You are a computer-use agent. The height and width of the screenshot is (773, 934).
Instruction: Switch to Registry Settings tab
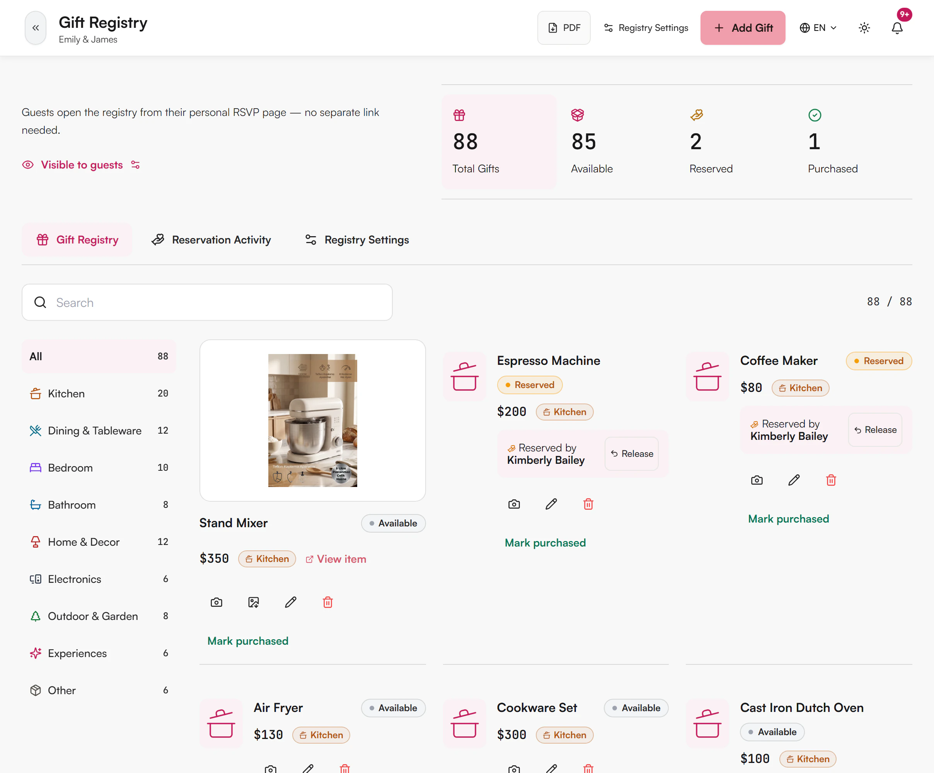pos(357,240)
